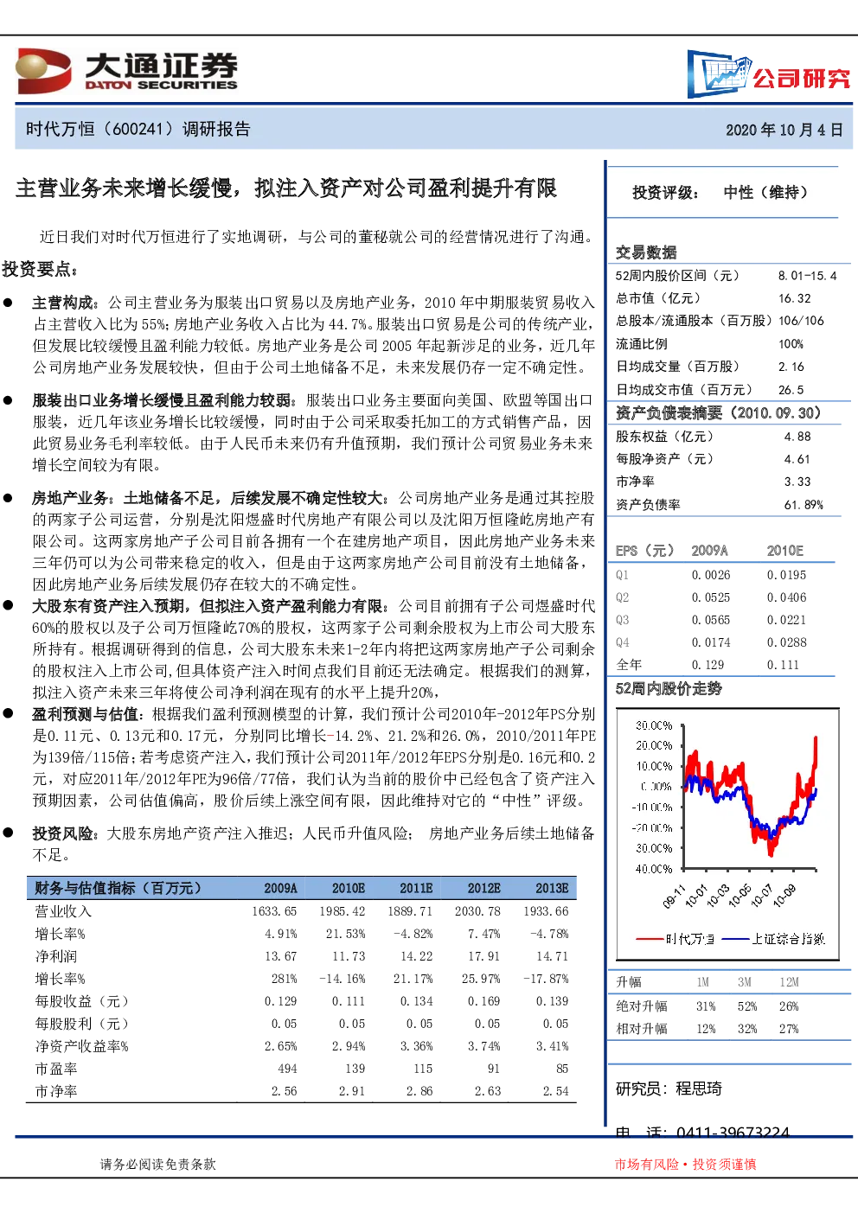Select Q2 EPS value 0.0406
Image resolution: width=858 pixels, height=1213 pixels.
786,597
